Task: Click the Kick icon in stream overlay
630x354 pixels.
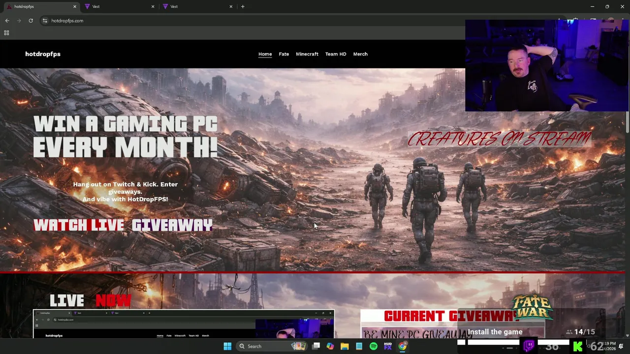Action: click(x=577, y=347)
